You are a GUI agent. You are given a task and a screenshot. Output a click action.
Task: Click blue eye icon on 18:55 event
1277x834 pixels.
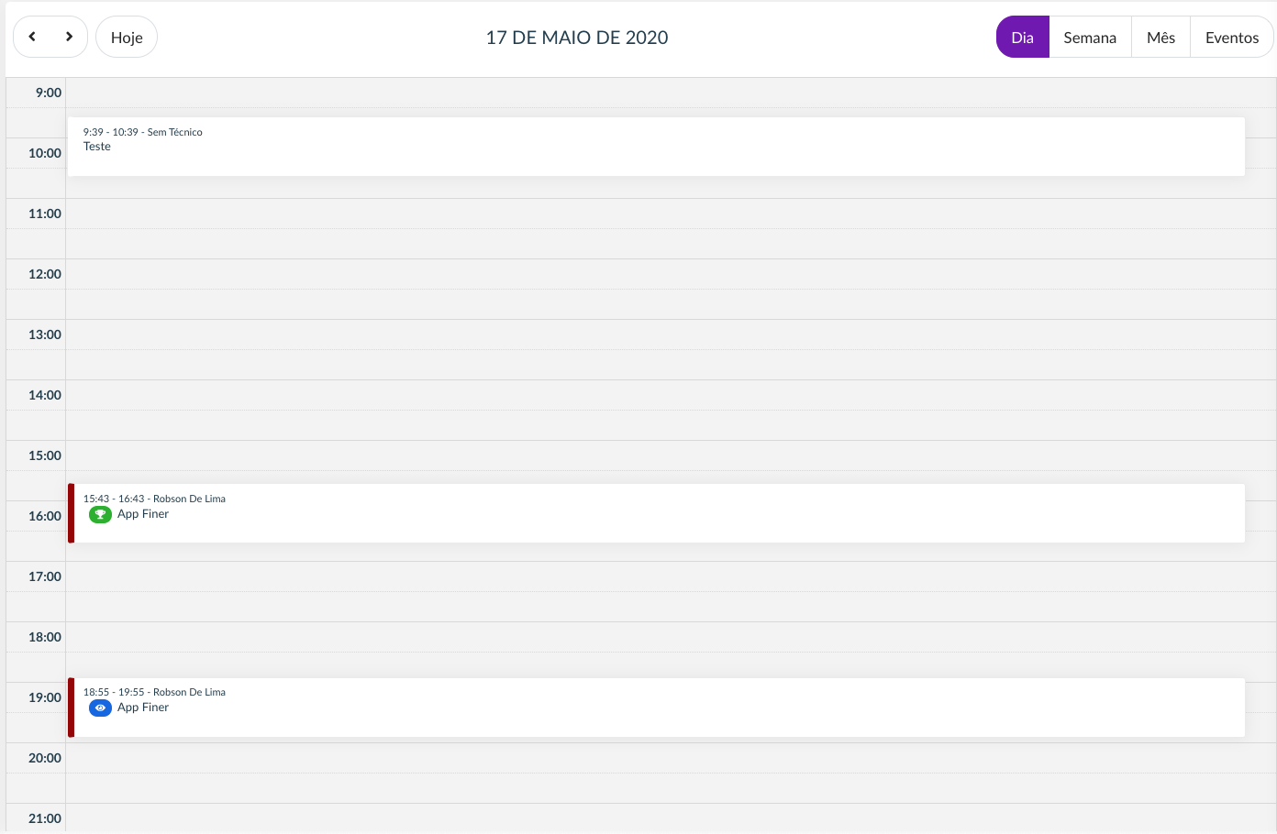100,708
